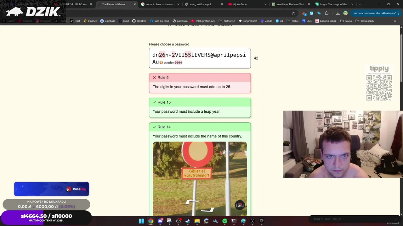Open the colorful globe taskbar icon
This screenshot has width=403, height=226.
pyautogui.click(x=243, y=221)
